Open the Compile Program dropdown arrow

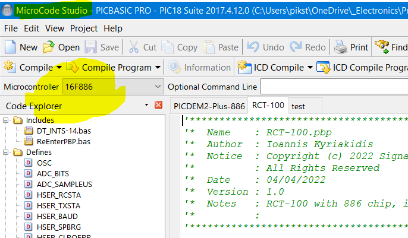158,68
